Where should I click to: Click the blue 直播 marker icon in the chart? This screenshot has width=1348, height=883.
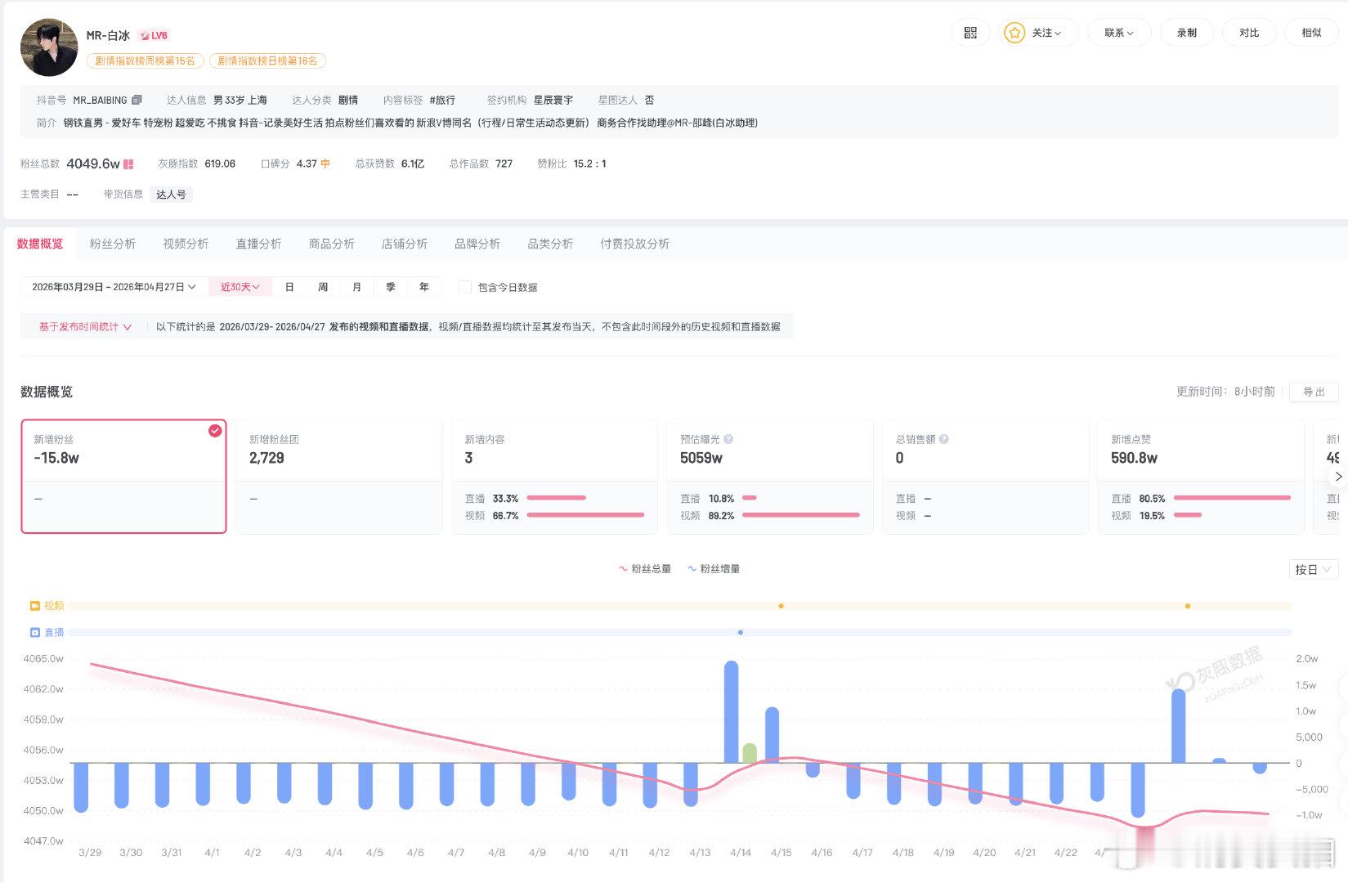pos(34,632)
